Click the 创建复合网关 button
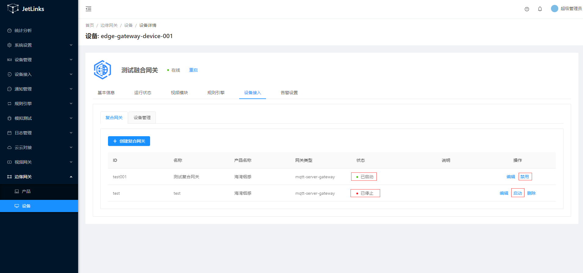Viewport: 583px width, 273px height. [129, 141]
